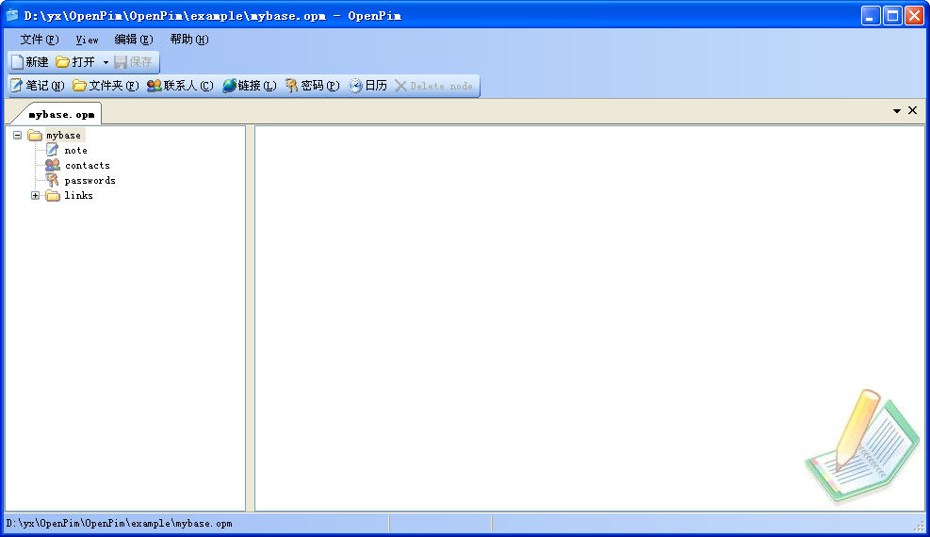Close the OpenPim window
Image resolution: width=930 pixels, height=537 pixels.
coord(914,16)
